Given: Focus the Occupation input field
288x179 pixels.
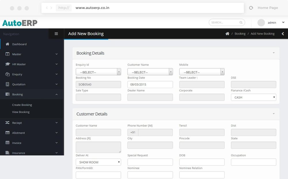Looking at the screenshot, I should (253, 162).
